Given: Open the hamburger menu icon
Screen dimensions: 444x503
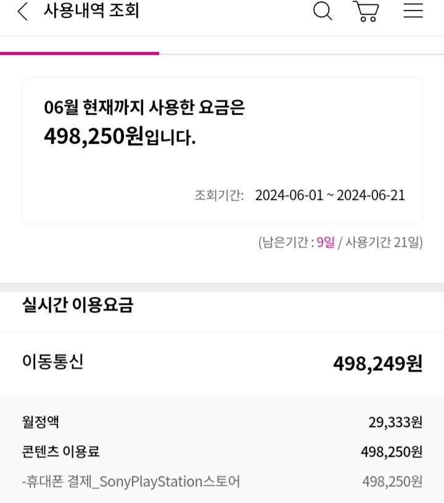Looking at the screenshot, I should pyautogui.click(x=413, y=11).
